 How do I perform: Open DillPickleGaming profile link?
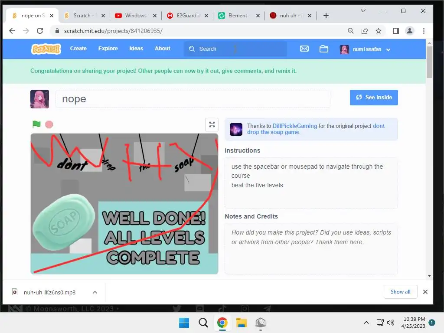coord(295,126)
